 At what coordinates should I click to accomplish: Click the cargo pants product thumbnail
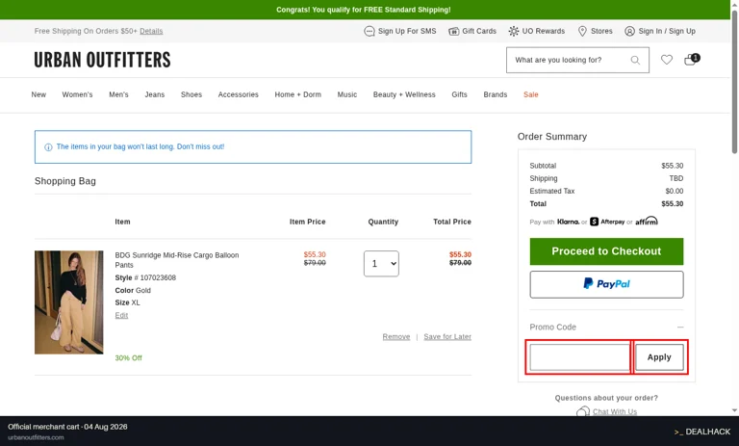click(69, 302)
